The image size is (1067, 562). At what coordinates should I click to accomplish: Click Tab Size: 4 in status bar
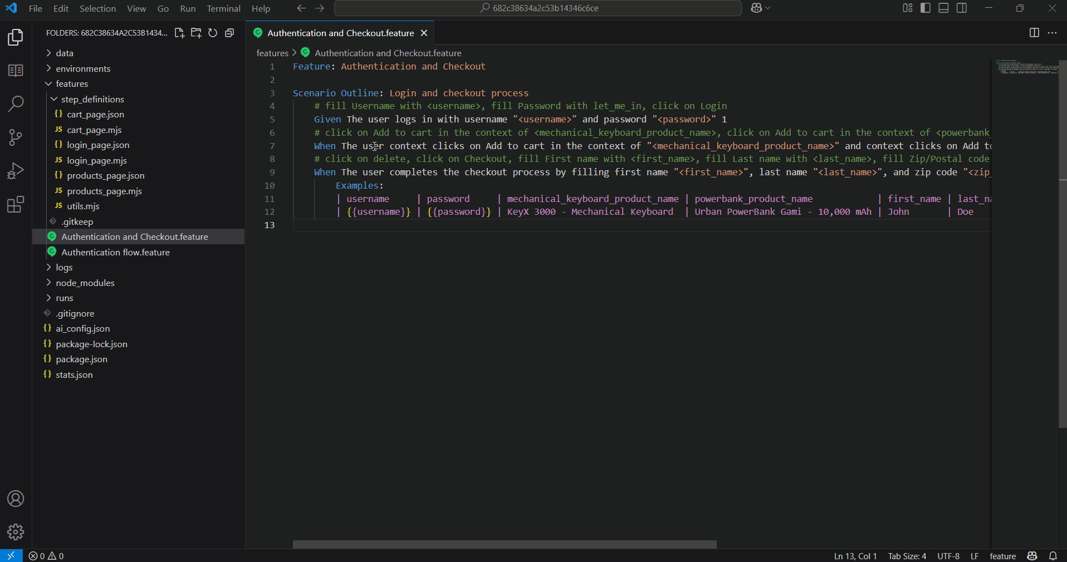pyautogui.click(x=907, y=556)
